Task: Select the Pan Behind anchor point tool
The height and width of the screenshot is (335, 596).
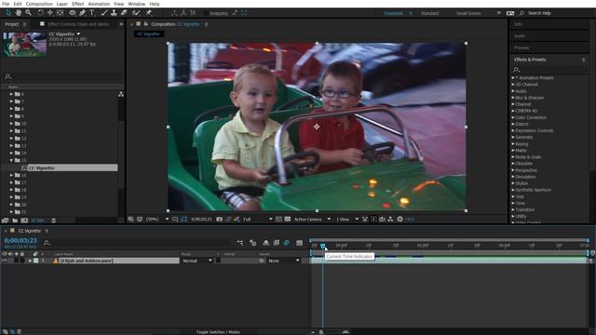Action: click(60, 13)
